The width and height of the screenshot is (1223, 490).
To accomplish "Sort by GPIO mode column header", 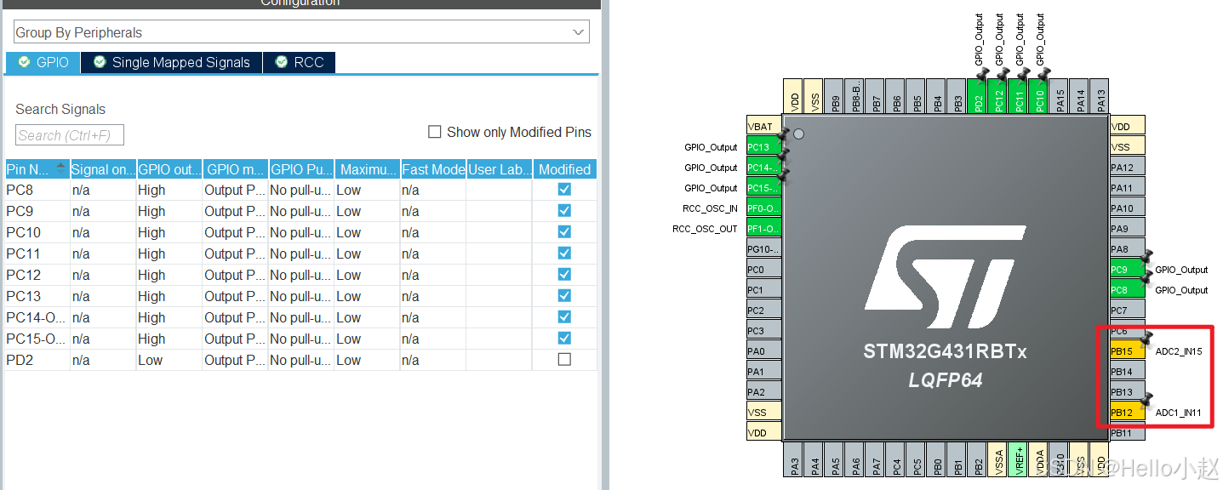I will pyautogui.click(x=236, y=169).
